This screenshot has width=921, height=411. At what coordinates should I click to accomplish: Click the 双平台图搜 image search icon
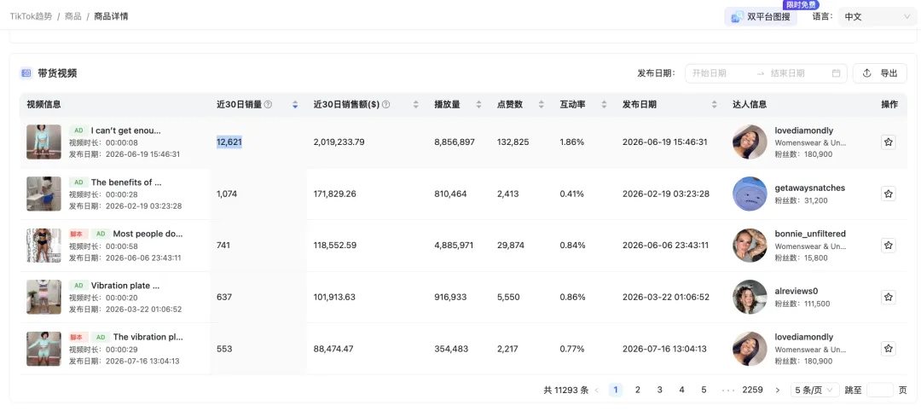click(x=737, y=17)
